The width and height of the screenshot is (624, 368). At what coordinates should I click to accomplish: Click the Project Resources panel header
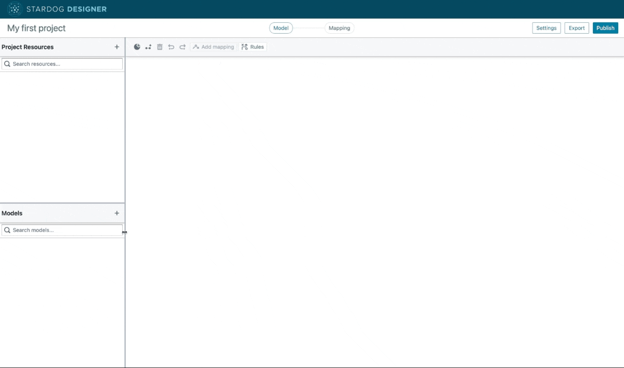point(28,47)
